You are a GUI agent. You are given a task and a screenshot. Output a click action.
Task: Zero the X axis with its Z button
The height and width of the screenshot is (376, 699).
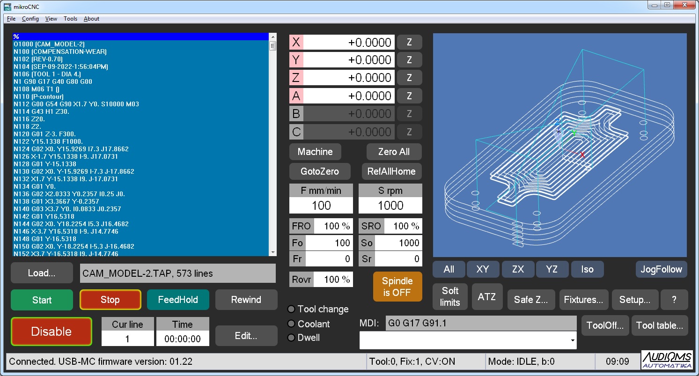click(x=409, y=42)
